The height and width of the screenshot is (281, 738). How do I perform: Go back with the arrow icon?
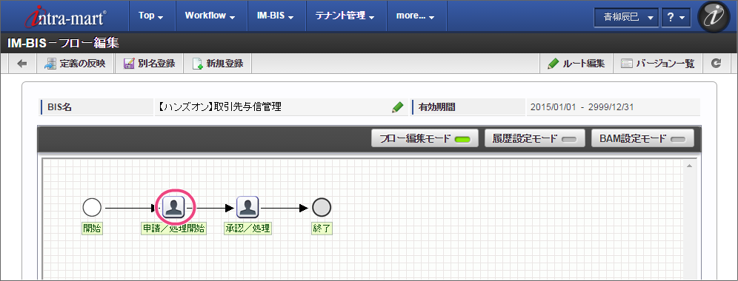pyautogui.click(x=22, y=64)
